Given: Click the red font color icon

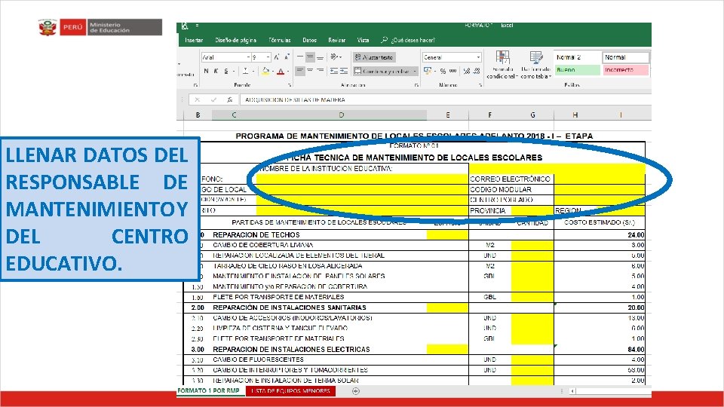Looking at the screenshot, I should pos(281,71).
